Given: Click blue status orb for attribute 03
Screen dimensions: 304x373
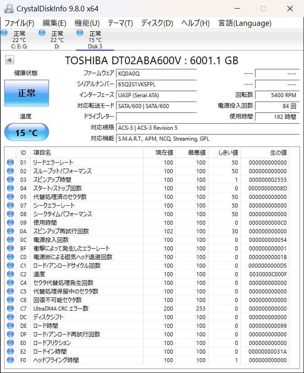Looking at the screenshot, I should tap(10, 179).
